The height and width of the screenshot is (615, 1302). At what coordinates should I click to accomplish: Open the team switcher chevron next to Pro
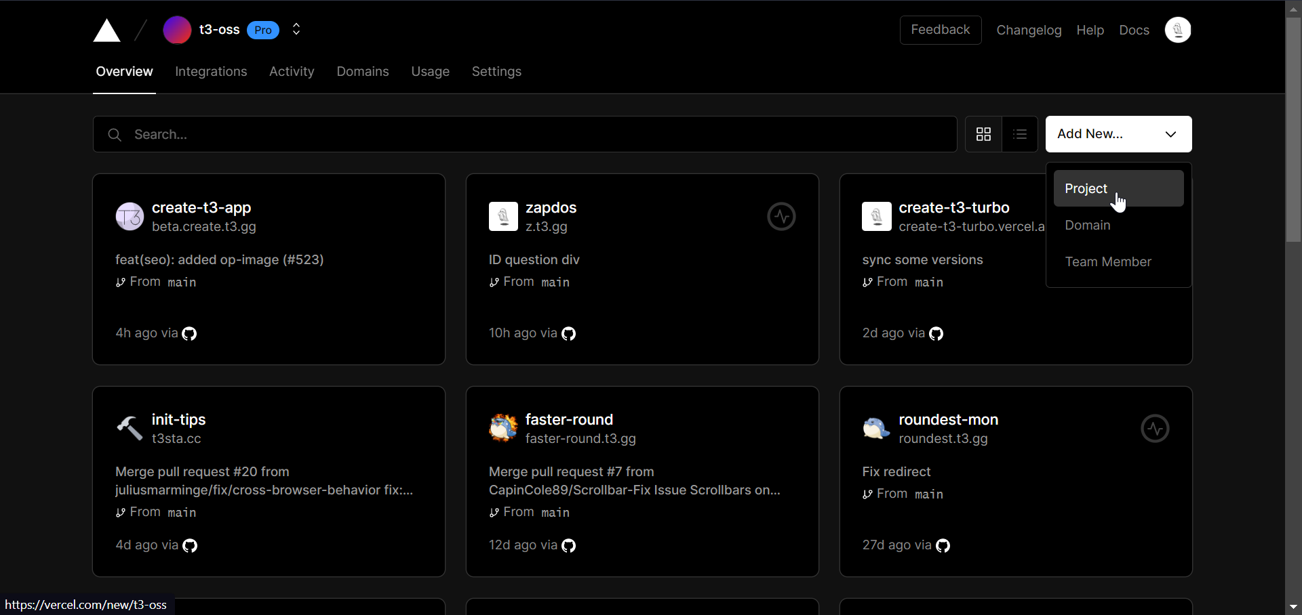pyautogui.click(x=296, y=30)
